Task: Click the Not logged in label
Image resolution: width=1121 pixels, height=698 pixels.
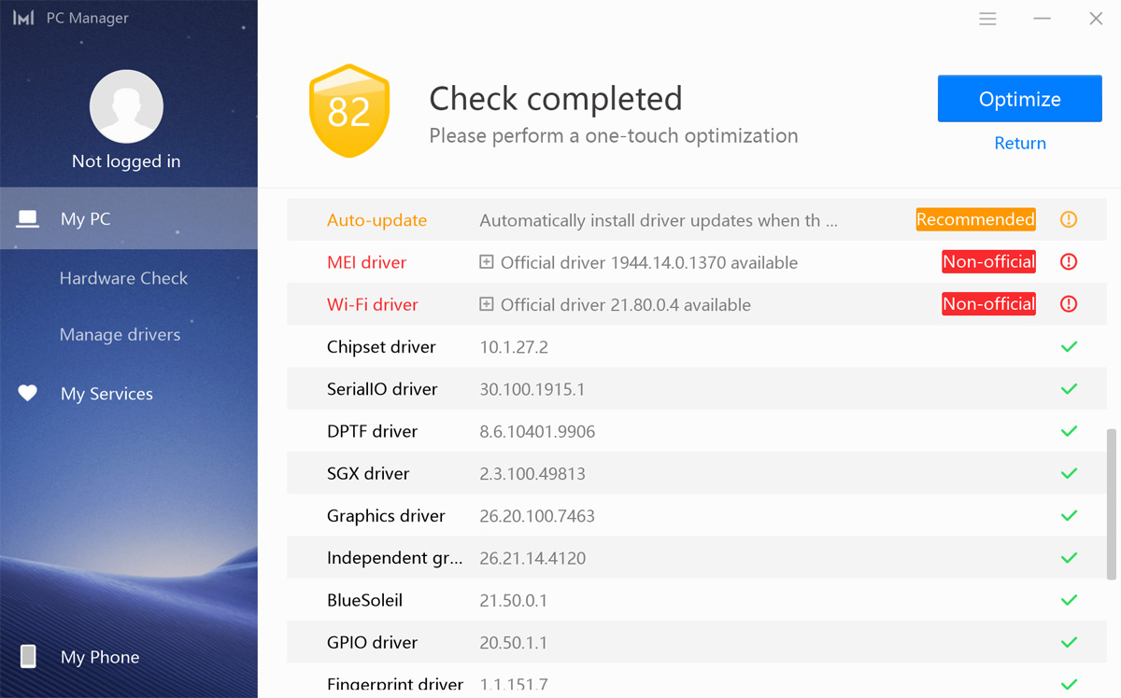Action: pyautogui.click(x=126, y=161)
